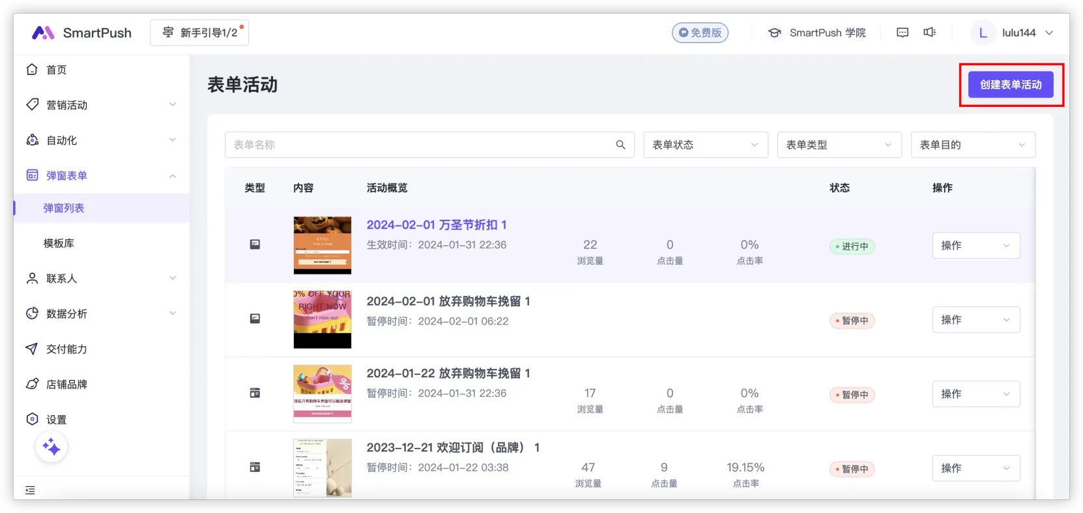
Task: Open the 表单类型 filter dropdown
Action: (839, 145)
